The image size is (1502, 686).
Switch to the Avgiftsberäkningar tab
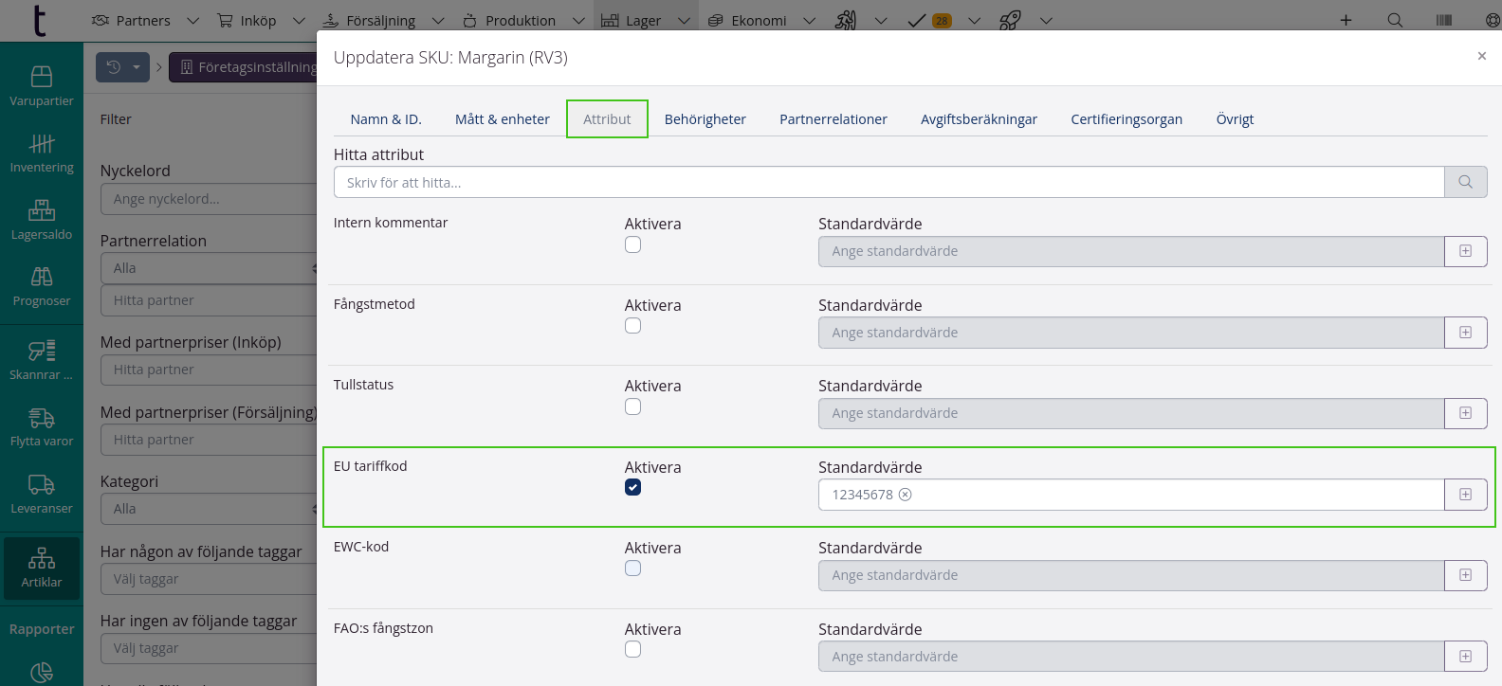(979, 119)
